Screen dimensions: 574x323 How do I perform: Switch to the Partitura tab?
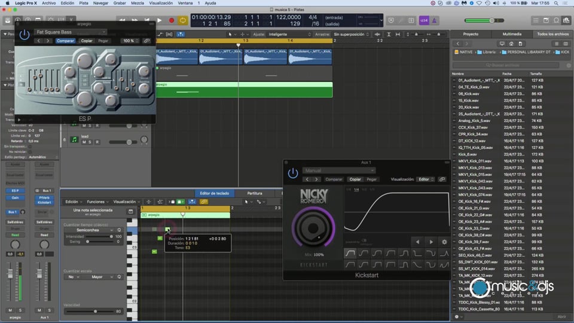[255, 193]
